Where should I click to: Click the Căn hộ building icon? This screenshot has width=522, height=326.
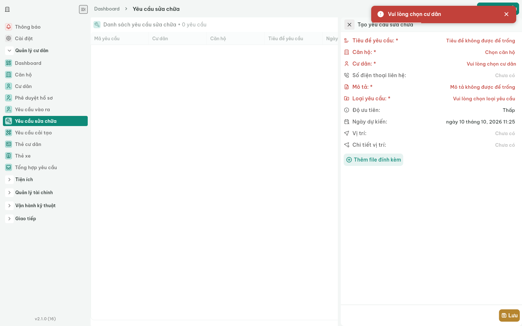(9, 75)
